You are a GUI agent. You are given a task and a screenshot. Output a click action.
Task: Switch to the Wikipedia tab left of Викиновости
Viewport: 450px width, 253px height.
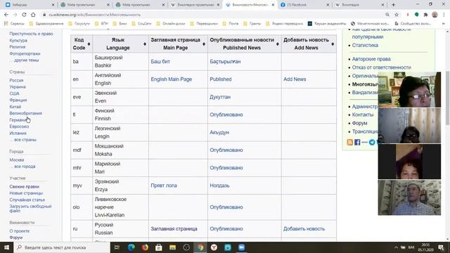click(x=195, y=5)
